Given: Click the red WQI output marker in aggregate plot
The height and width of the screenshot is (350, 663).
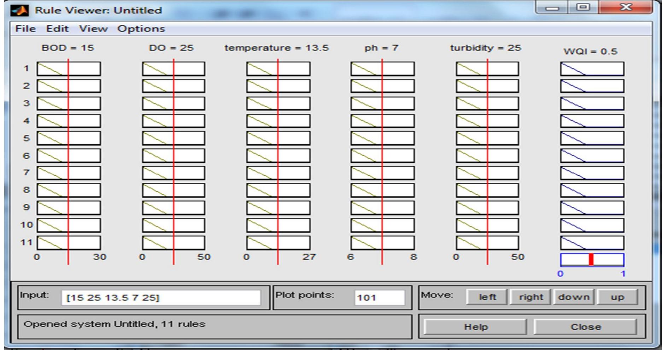Looking at the screenshot, I should pos(591,260).
